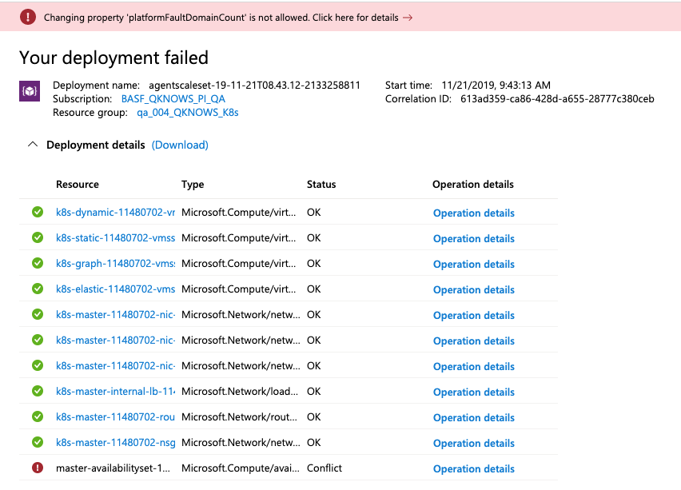
Task: Select the 'master-availabilityset-1...' resource text
Action: [113, 468]
